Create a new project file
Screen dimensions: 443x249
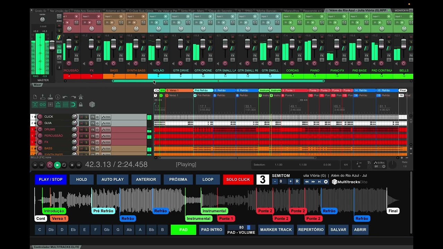[x=35, y=97]
